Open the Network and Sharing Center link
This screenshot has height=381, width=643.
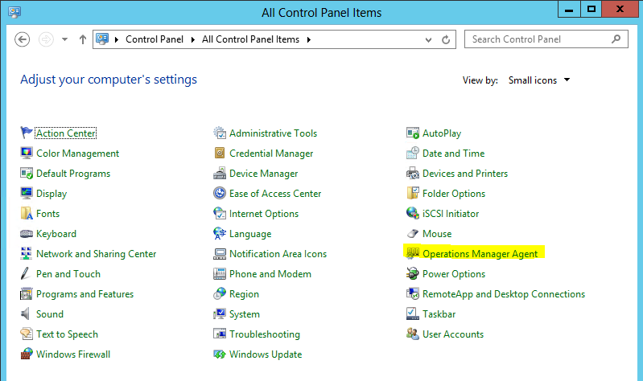point(96,254)
